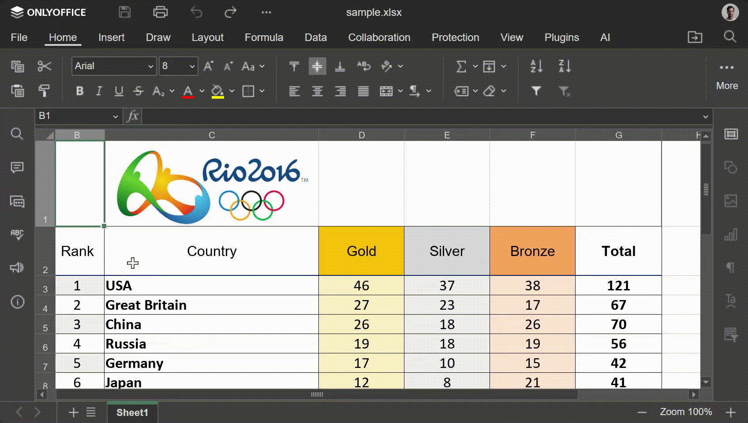Click the Clear filter icon
Viewport: 748px width, 423px height.
click(565, 91)
